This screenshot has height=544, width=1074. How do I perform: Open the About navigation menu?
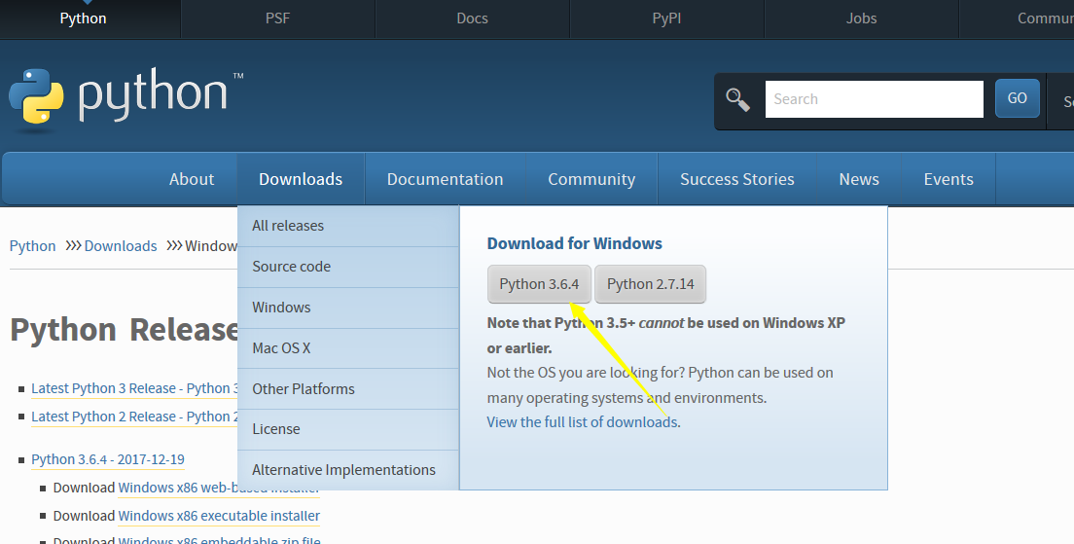(x=192, y=179)
